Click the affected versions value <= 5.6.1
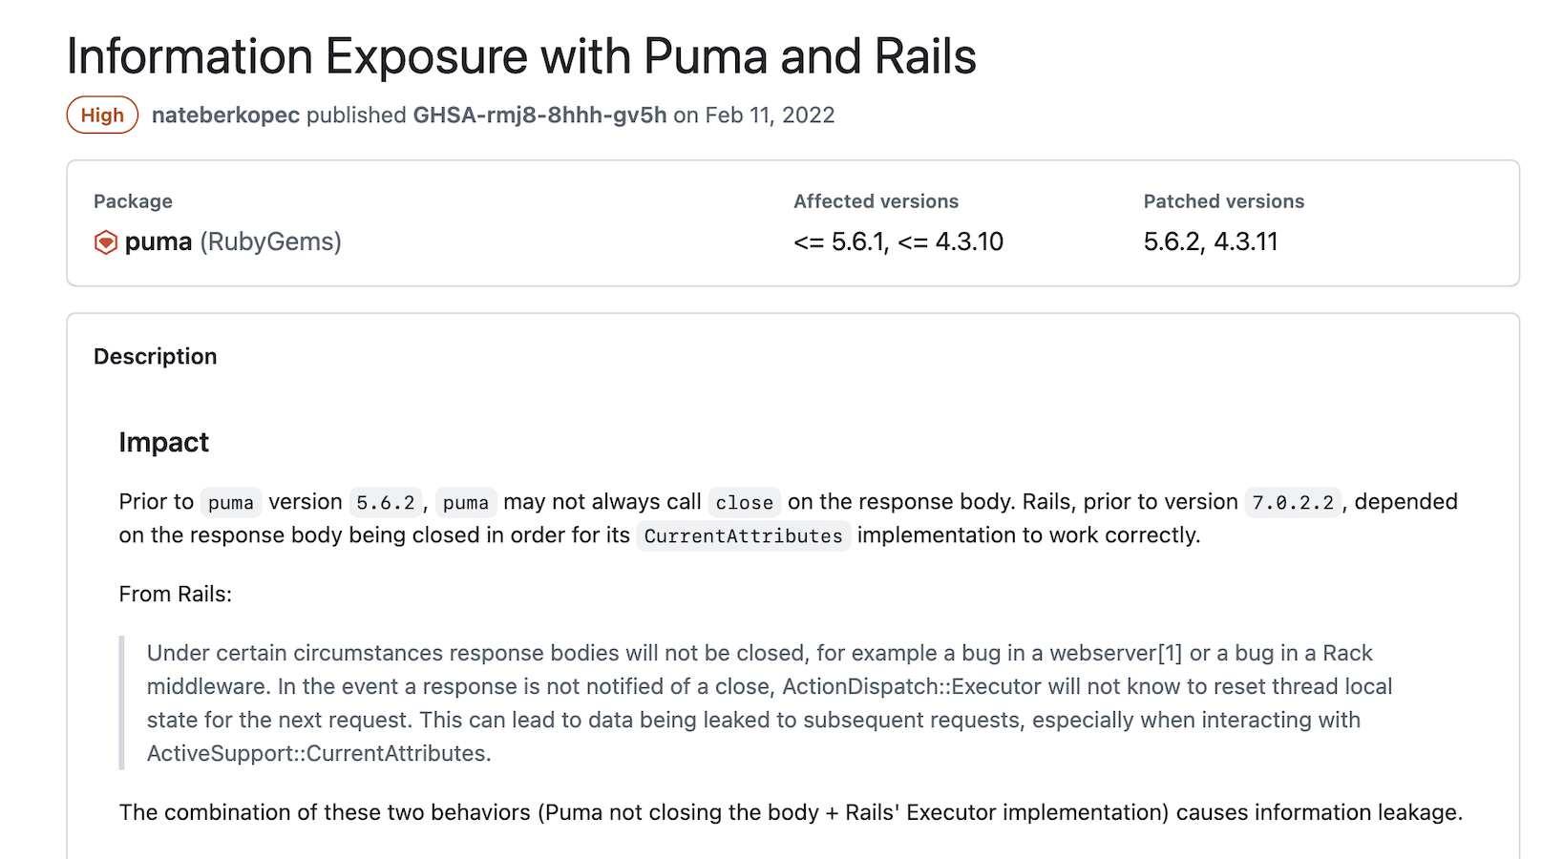The height and width of the screenshot is (859, 1542). tap(839, 241)
